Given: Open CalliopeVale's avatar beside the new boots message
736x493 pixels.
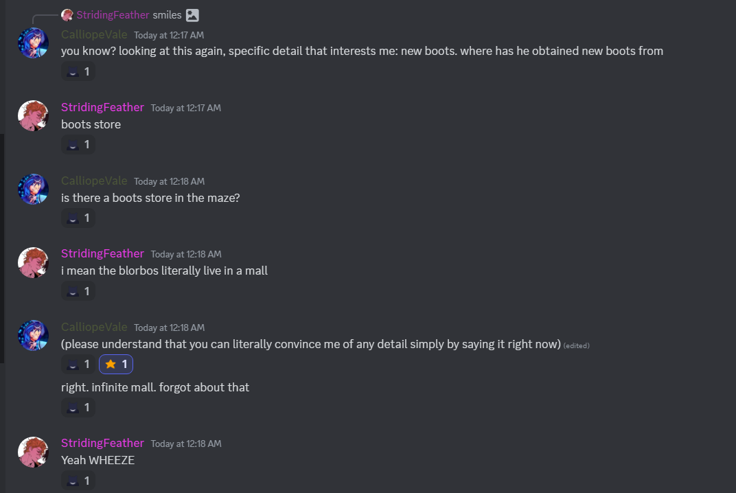Looking at the screenshot, I should (33, 43).
